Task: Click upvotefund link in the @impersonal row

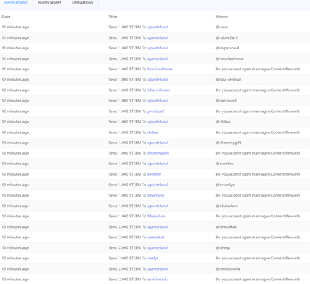Action: 158,48
